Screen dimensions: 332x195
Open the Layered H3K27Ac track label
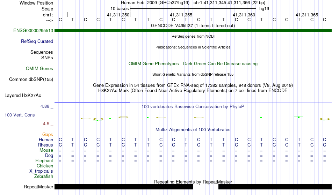point(23,96)
